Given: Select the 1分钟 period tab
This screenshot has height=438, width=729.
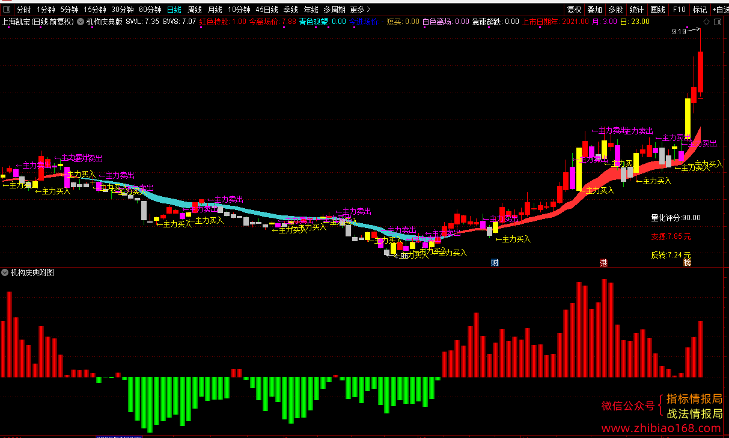Looking at the screenshot, I should pyautogui.click(x=46, y=10).
